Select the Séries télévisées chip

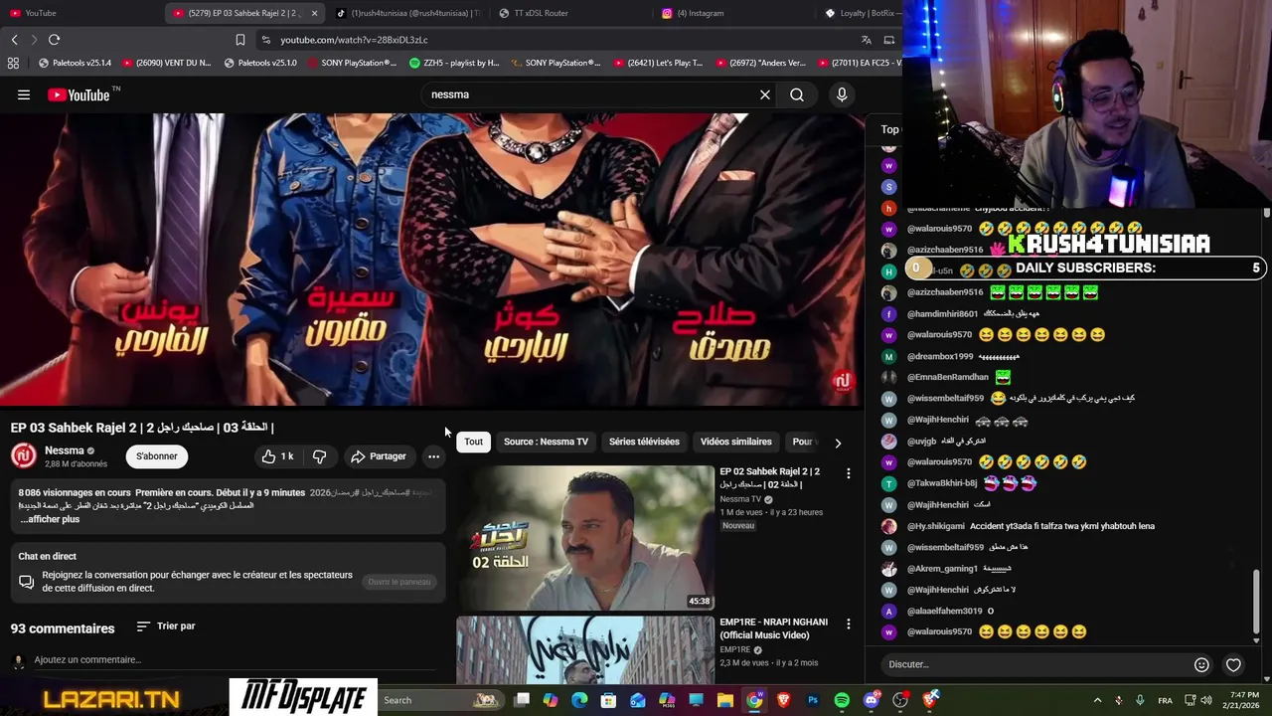tap(644, 442)
